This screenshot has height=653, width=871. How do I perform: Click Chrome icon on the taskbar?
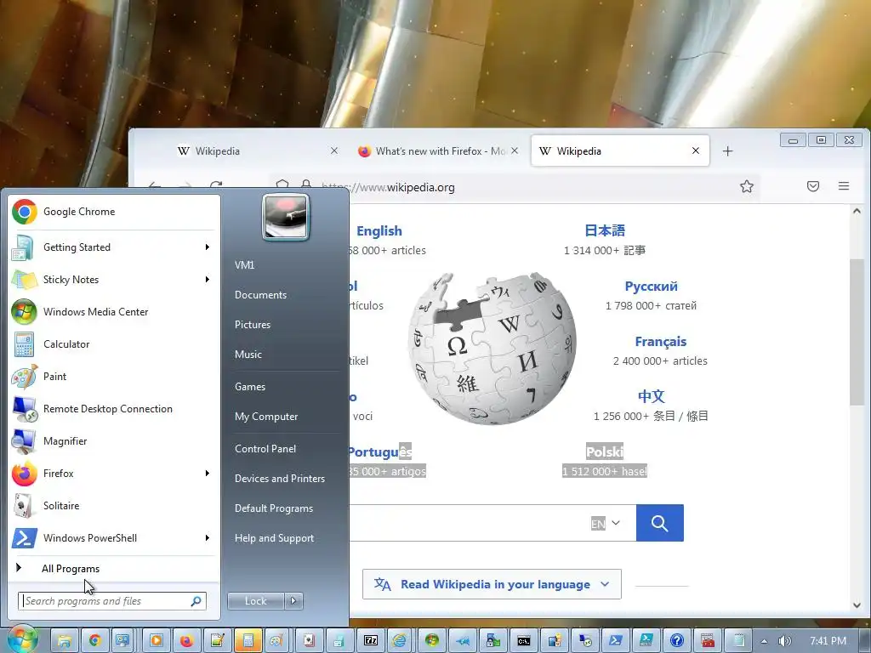94,641
